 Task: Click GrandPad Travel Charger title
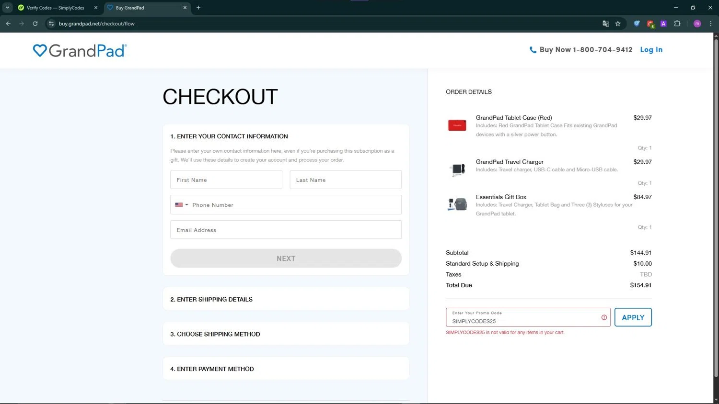510,162
